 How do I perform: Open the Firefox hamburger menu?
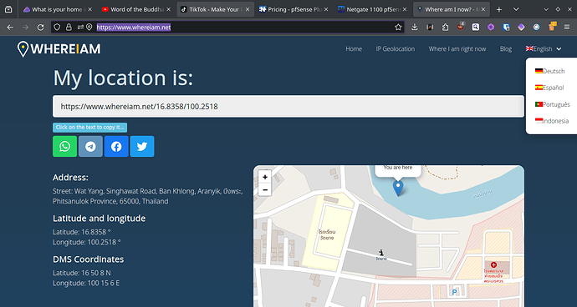coord(567,27)
